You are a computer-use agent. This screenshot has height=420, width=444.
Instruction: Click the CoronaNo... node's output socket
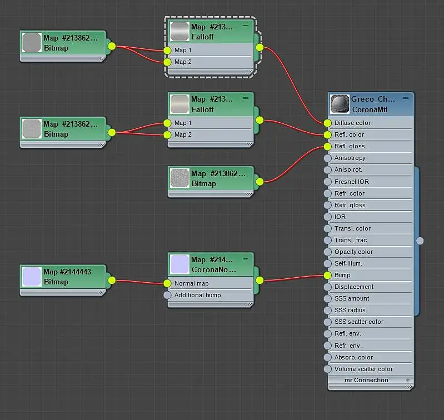(260, 280)
